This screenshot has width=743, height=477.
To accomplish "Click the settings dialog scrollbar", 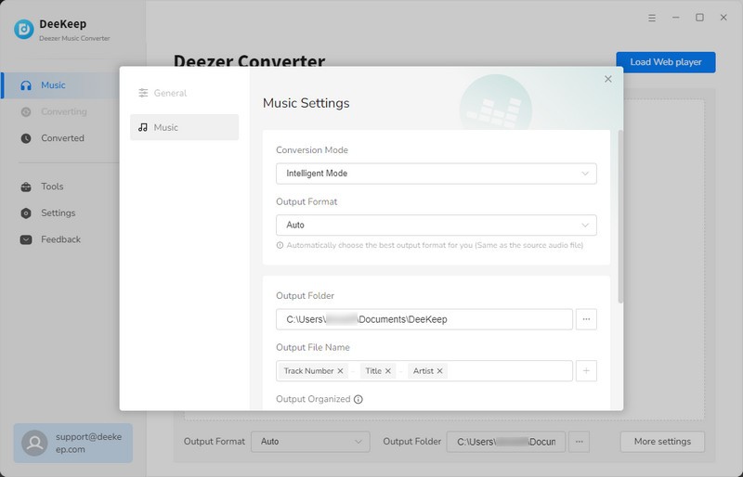I will (620, 216).
